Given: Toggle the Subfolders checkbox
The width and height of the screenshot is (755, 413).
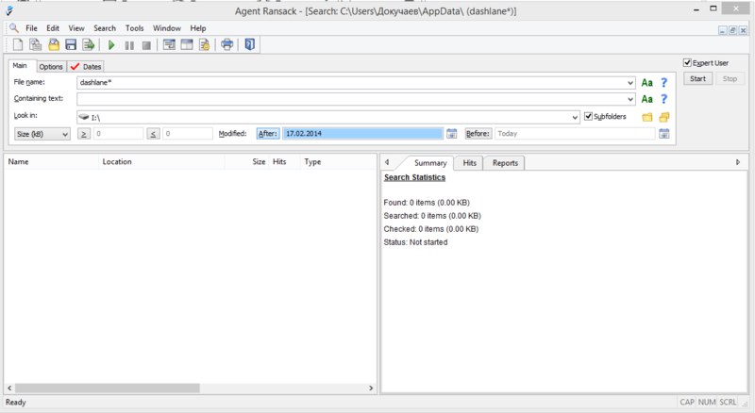Looking at the screenshot, I should 588,116.
